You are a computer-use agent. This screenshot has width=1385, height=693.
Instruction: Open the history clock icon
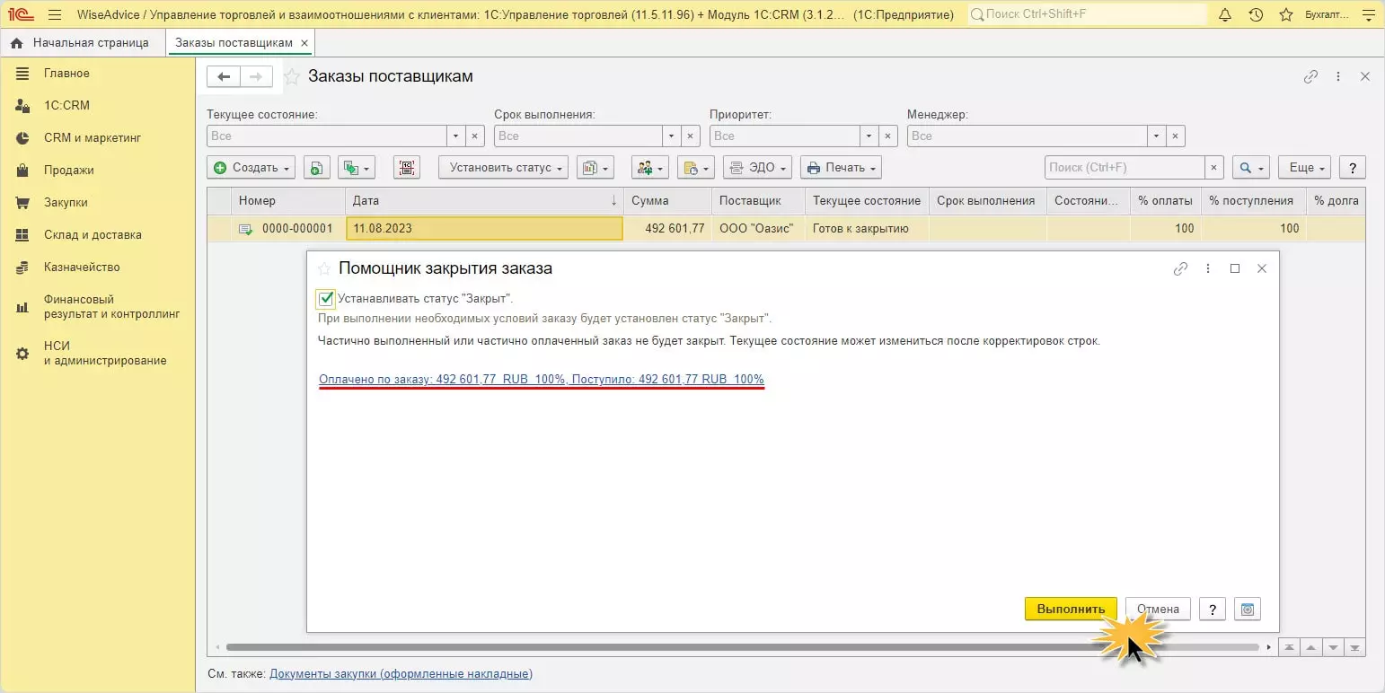click(1256, 15)
